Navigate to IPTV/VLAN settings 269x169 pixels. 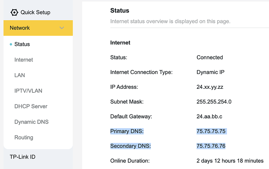[x=28, y=91]
